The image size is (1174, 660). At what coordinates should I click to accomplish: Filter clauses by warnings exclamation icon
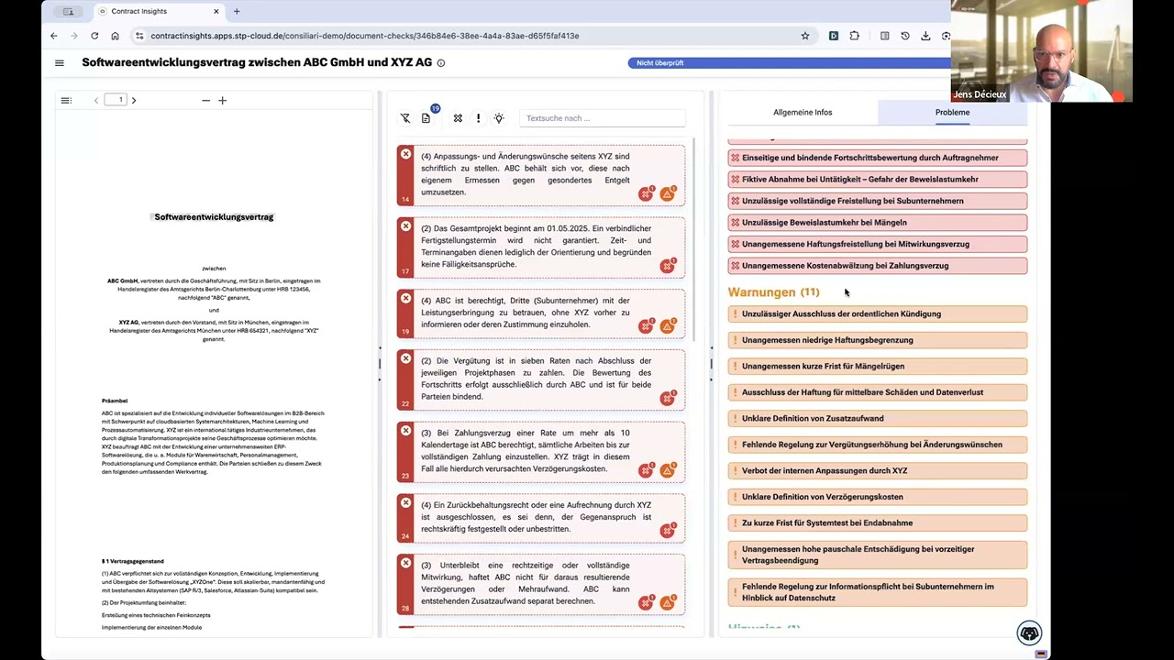(478, 118)
